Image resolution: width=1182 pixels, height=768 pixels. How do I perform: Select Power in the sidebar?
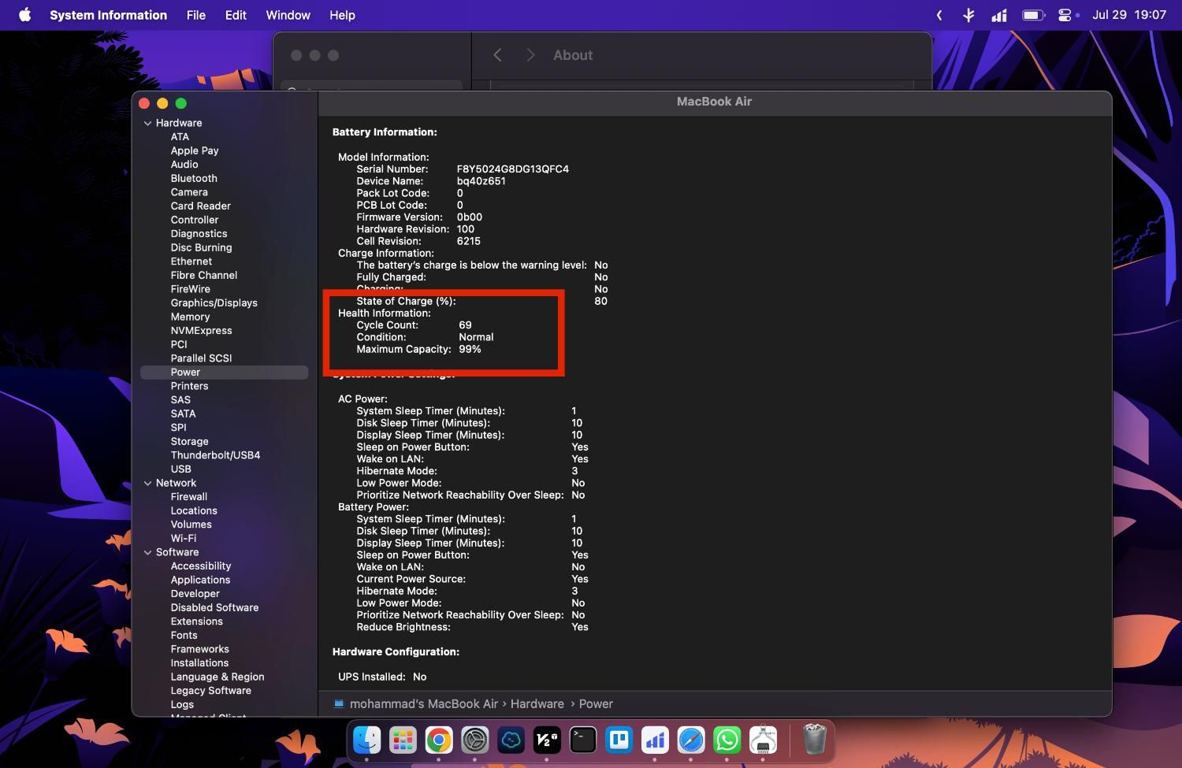click(x=225, y=372)
